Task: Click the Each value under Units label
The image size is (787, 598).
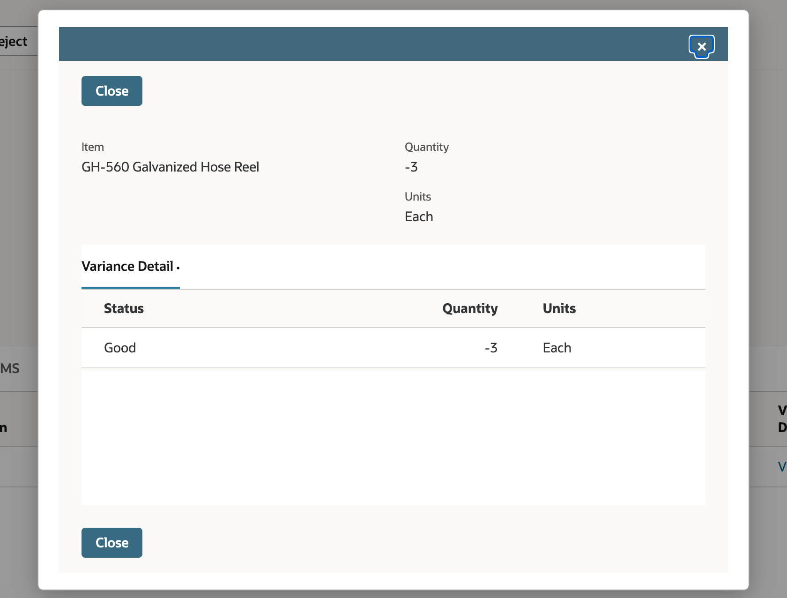Action: click(419, 217)
